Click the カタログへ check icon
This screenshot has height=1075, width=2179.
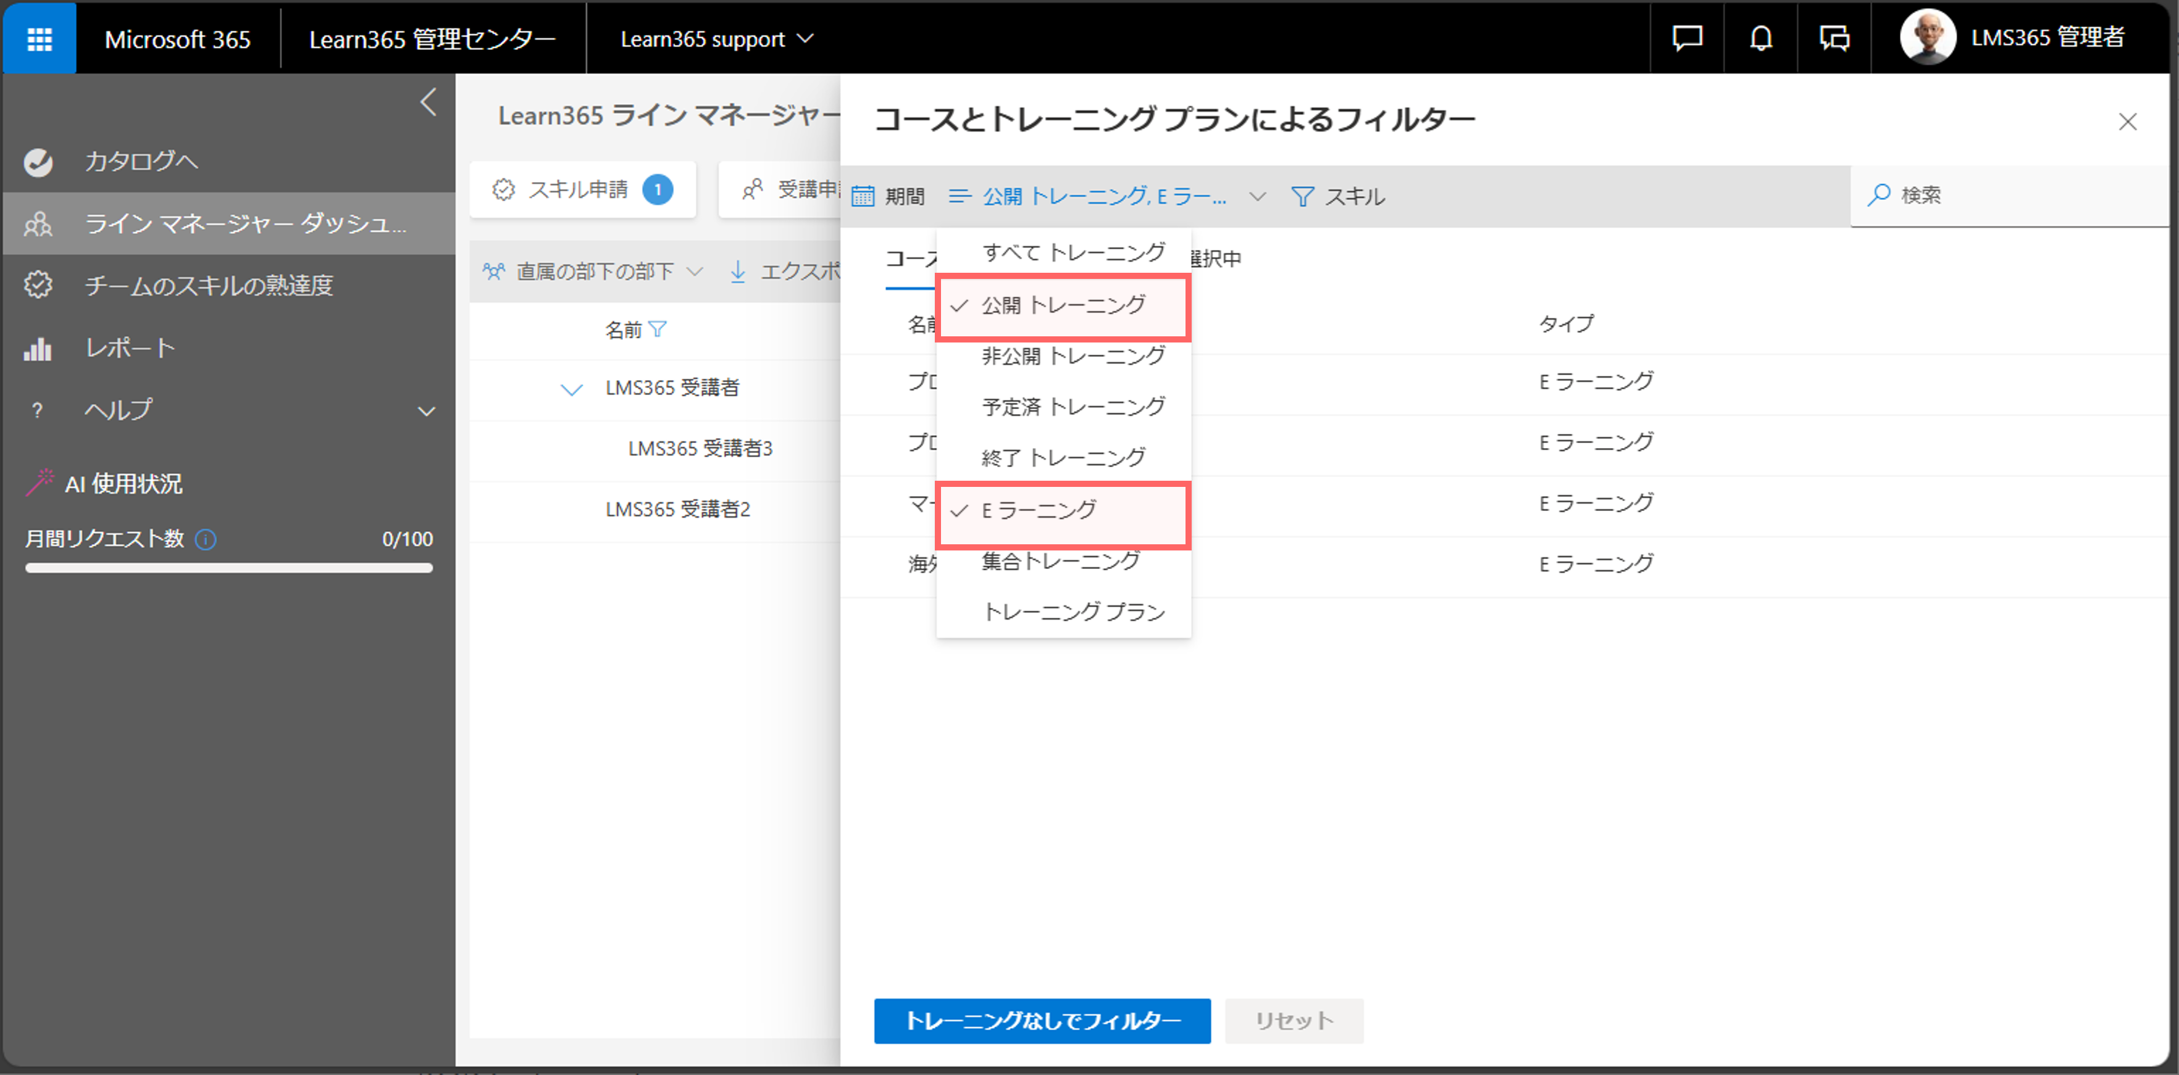click(38, 162)
